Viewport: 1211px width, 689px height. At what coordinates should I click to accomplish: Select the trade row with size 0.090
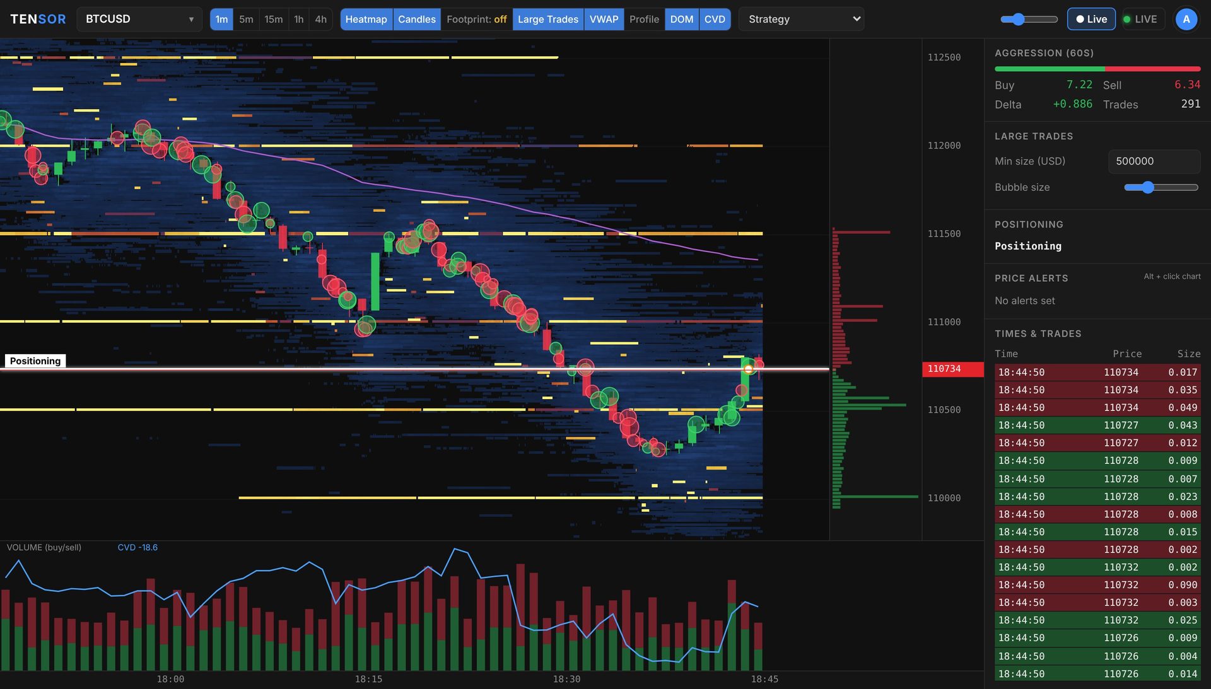coord(1097,585)
